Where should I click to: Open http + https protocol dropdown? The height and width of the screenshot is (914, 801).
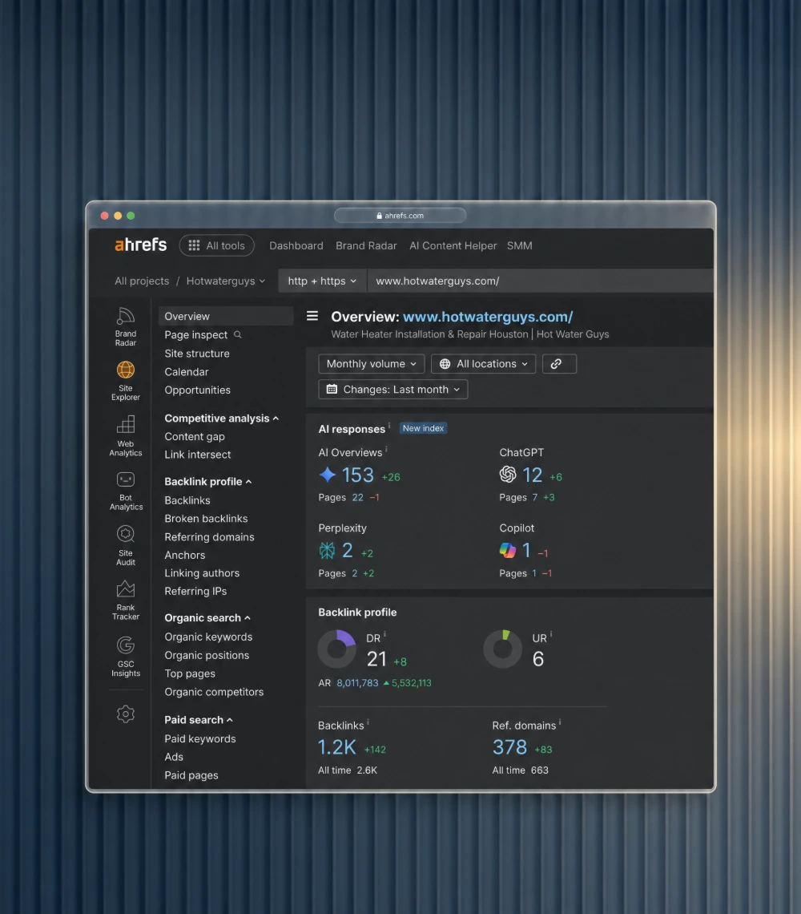pos(322,281)
